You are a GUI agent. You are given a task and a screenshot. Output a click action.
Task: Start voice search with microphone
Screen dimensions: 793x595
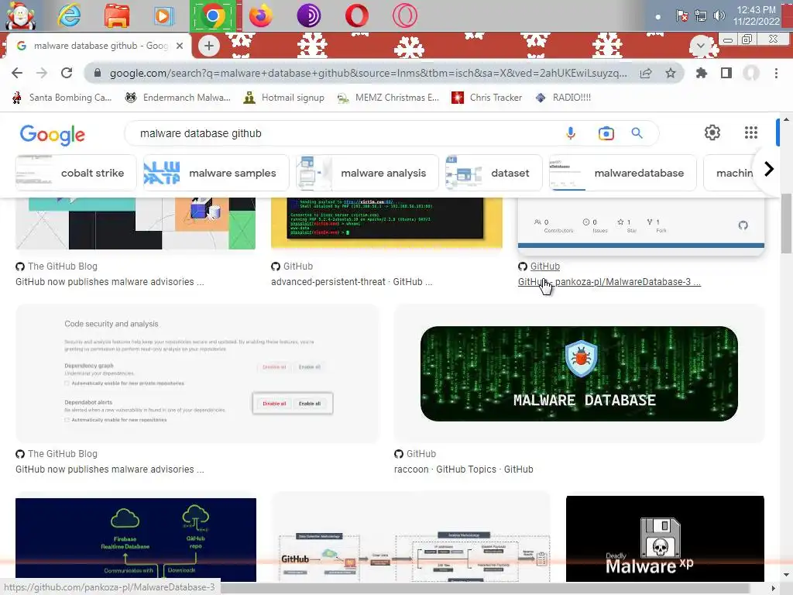click(571, 133)
